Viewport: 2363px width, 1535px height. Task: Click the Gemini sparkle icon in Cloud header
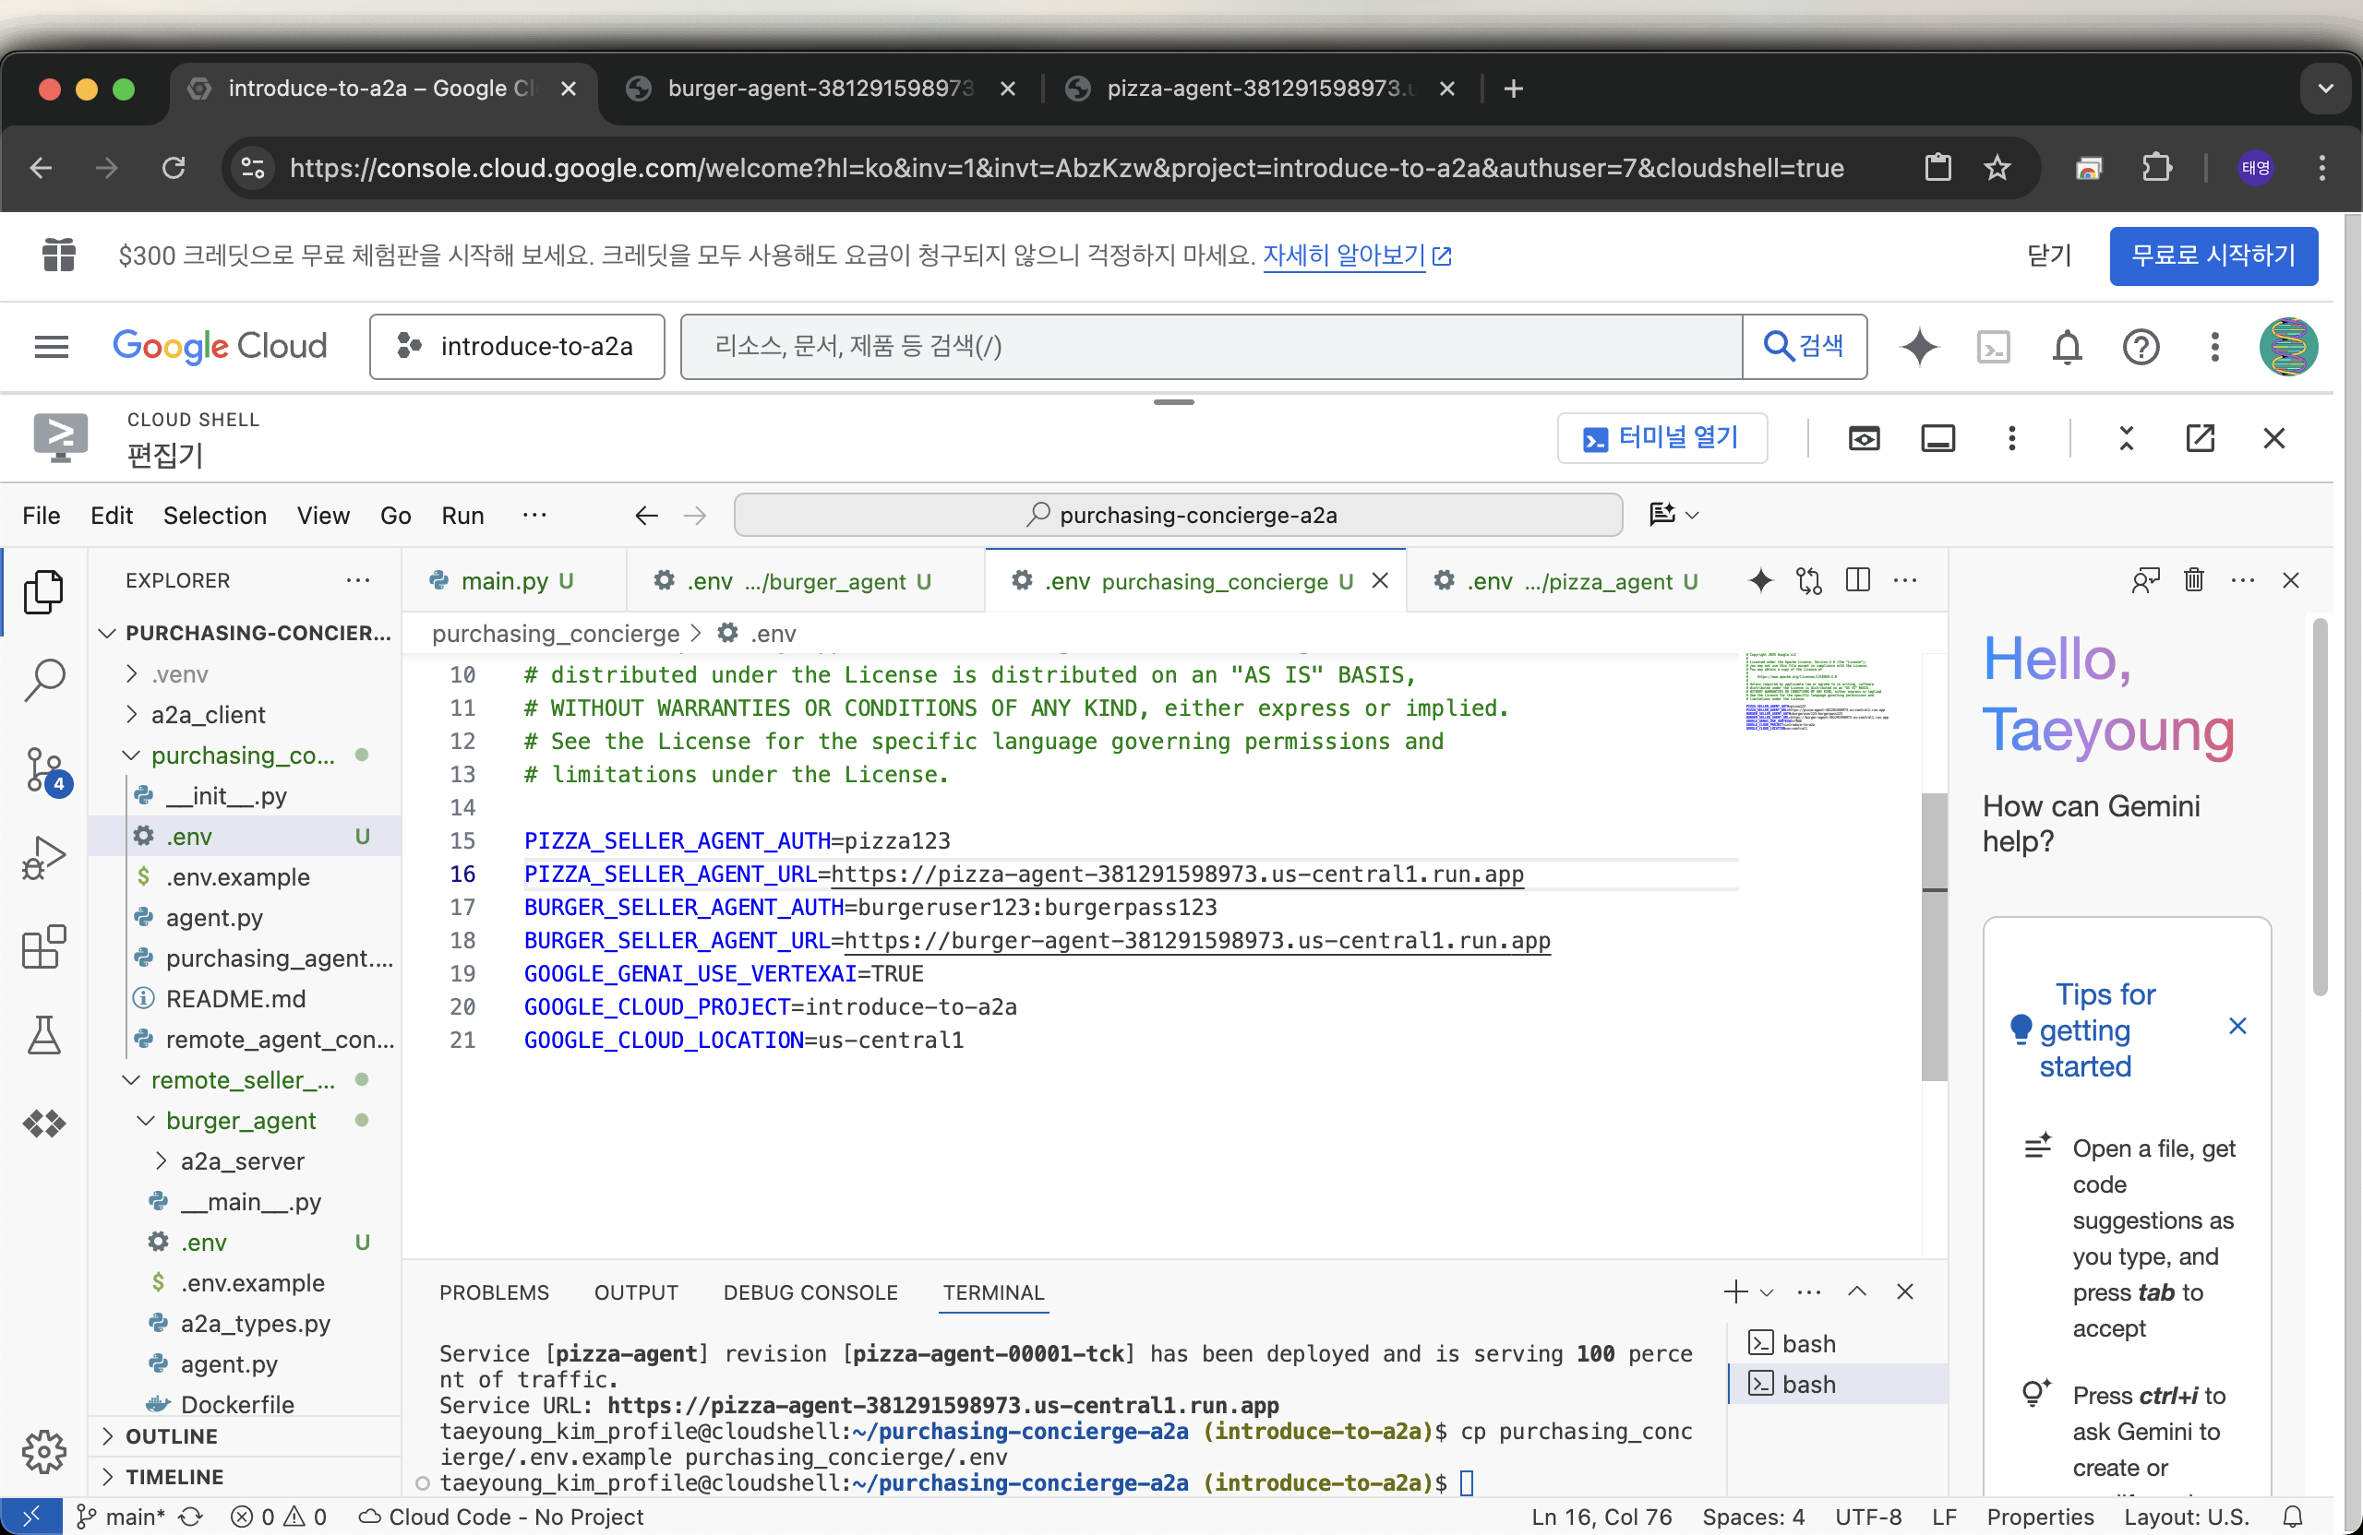click(1918, 346)
